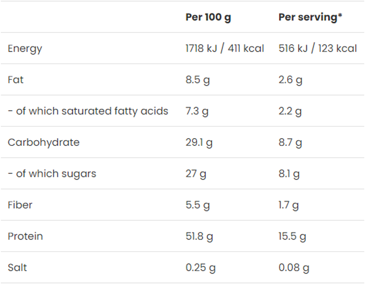Select the Protein row label
Screen dimensions: 365x284
click(x=25, y=236)
